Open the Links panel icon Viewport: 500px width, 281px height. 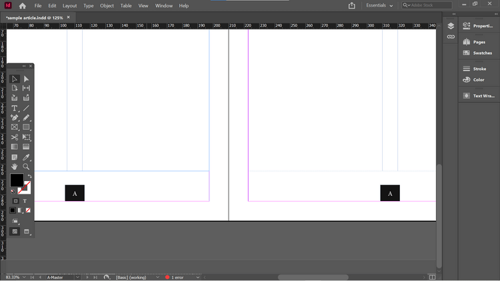[x=451, y=37]
